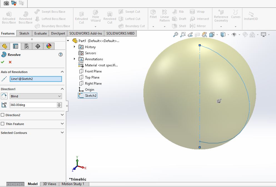Open Revolve help question mark
The image size is (276, 187).
pyautogui.click(x=61, y=55)
